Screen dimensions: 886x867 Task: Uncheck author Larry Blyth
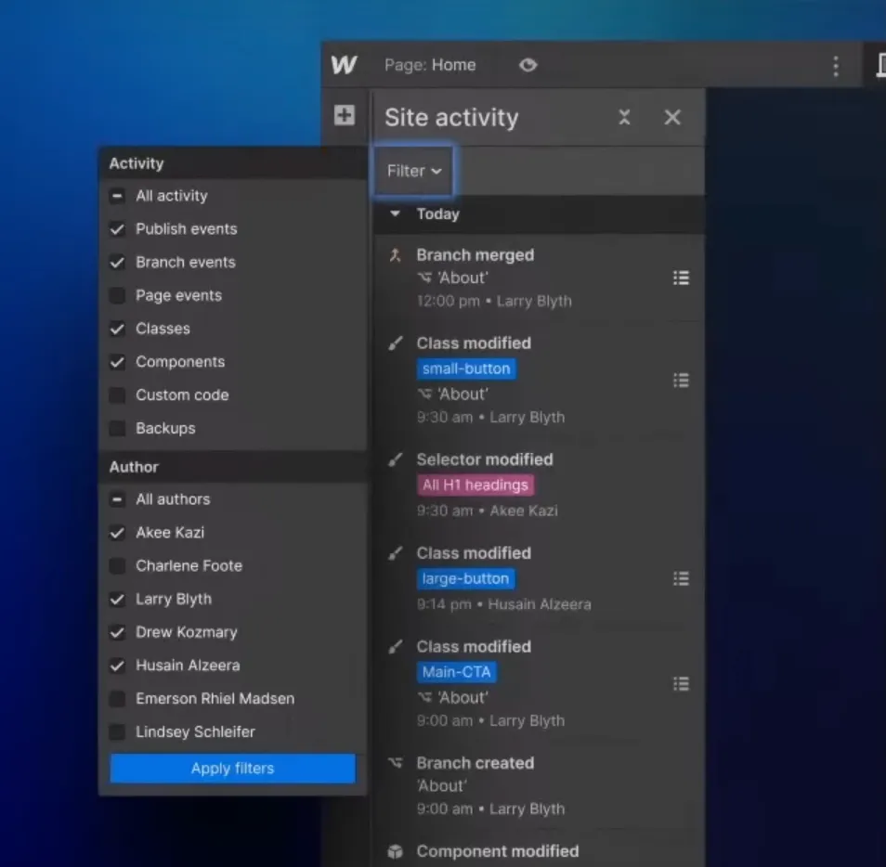coord(117,600)
